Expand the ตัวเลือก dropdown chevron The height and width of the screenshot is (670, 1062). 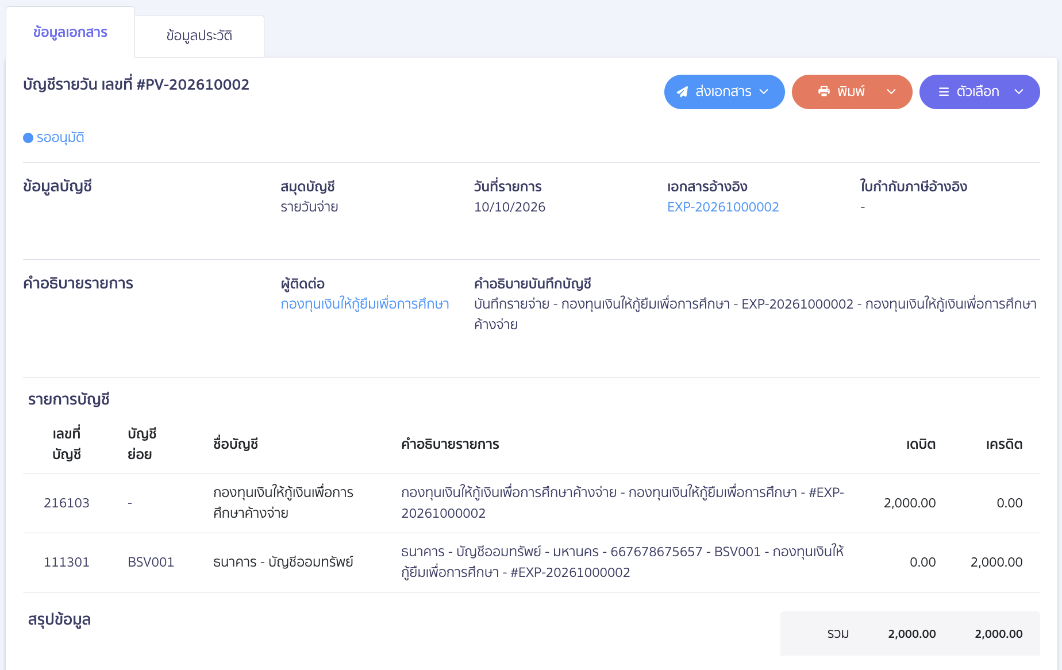coord(1019,91)
